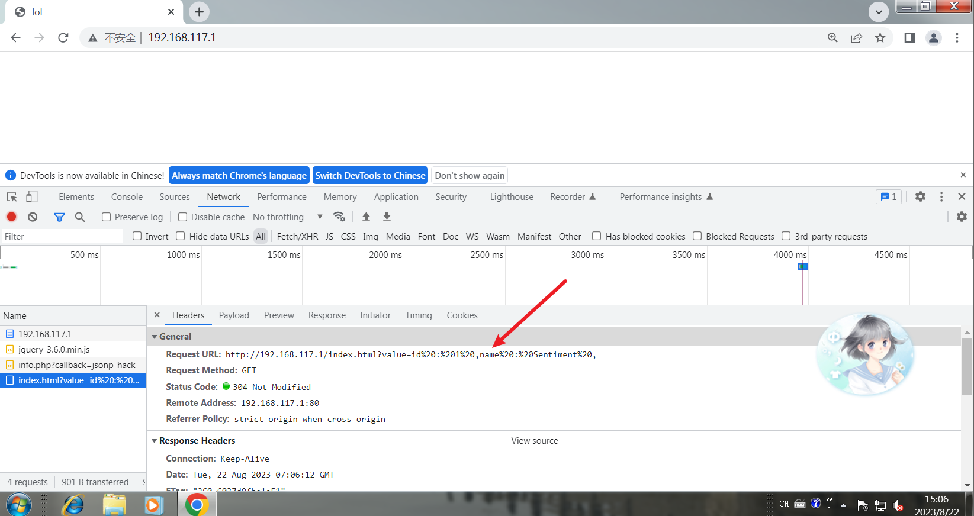Toggle the device toolbar icon

click(x=32, y=197)
